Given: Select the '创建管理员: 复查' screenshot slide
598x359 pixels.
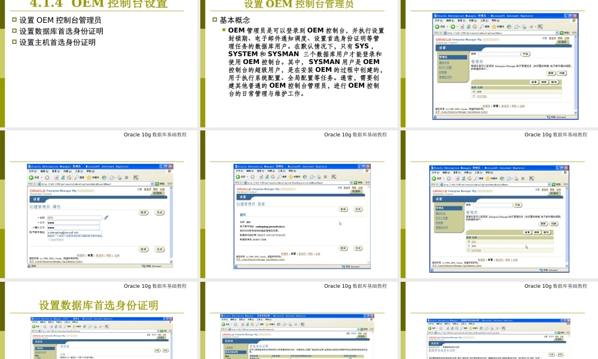Looking at the screenshot, I should (x=299, y=205).
